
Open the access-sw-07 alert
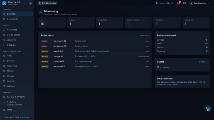click(x=95, y=46)
